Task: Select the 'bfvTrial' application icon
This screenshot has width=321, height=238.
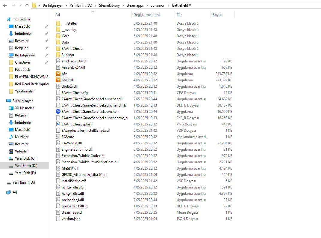Action: click(58, 80)
